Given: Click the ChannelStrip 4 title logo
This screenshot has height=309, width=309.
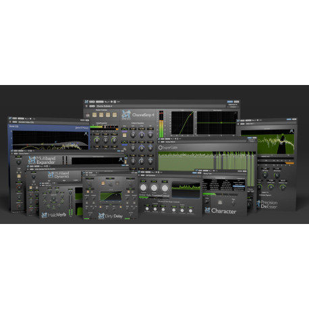Looking at the screenshot, I should [x=138, y=115].
